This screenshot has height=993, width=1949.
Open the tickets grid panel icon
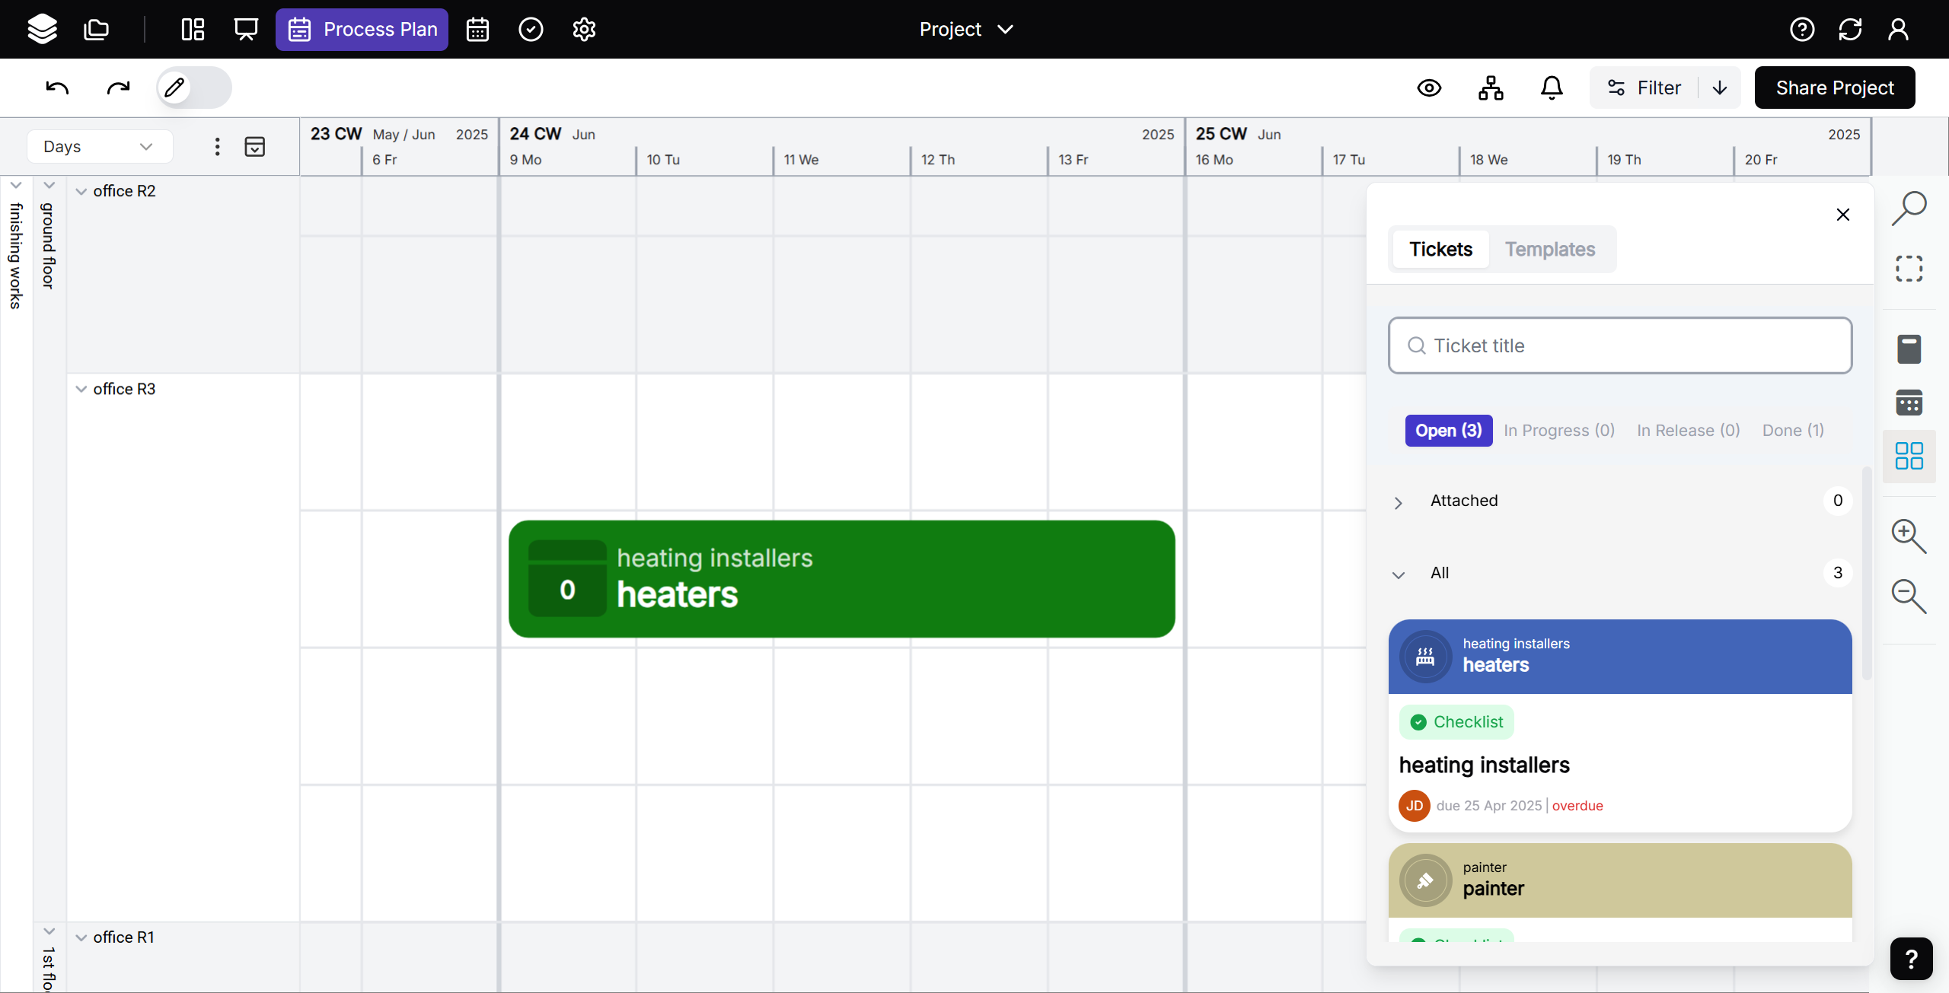coord(1909,456)
